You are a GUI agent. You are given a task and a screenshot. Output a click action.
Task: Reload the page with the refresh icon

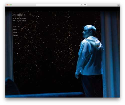[x=81, y=5]
